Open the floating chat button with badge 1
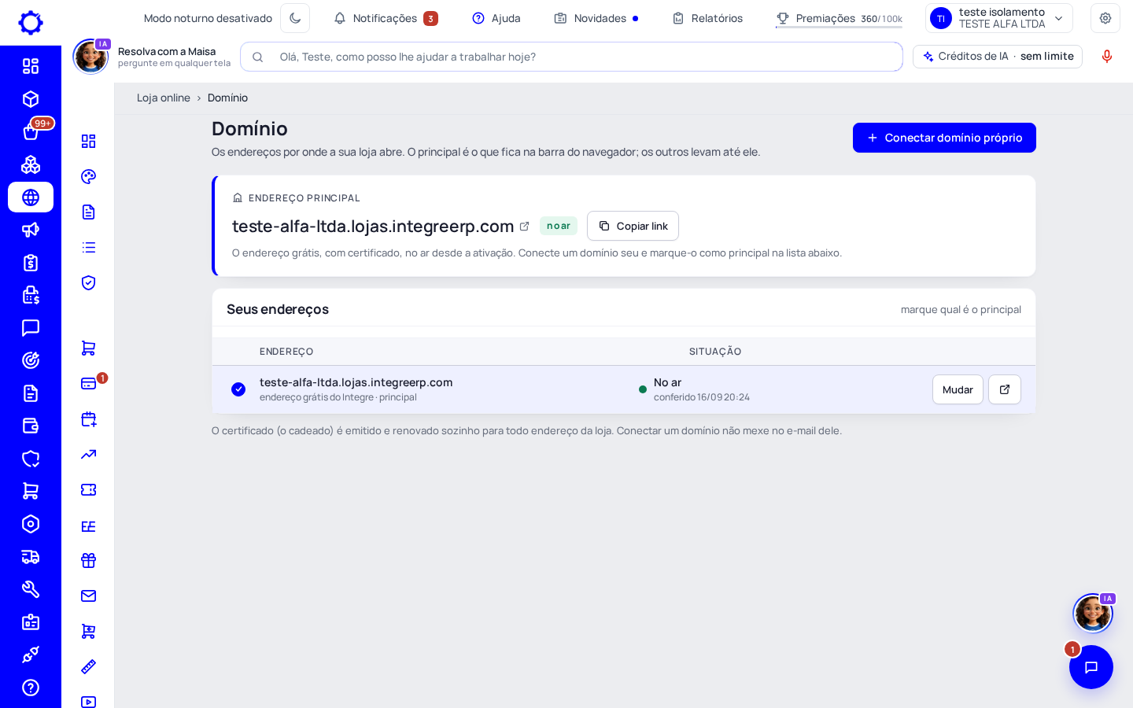 [x=1091, y=667]
